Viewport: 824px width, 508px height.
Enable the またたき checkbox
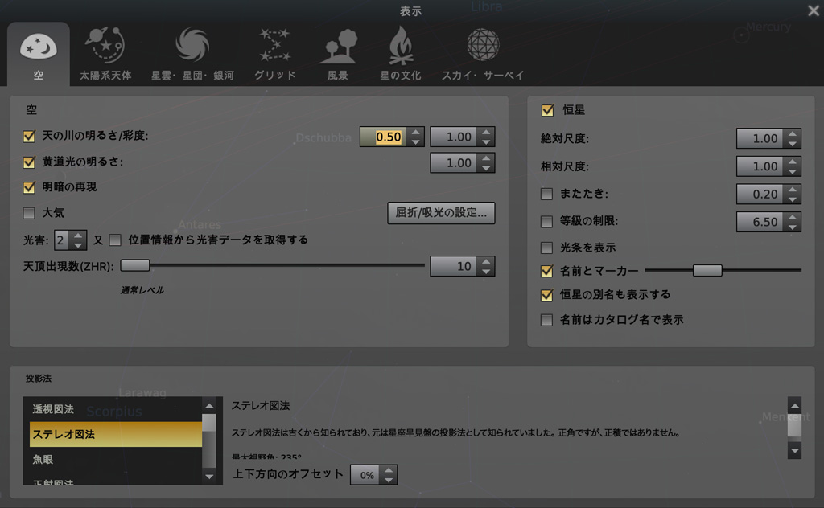pyautogui.click(x=546, y=195)
